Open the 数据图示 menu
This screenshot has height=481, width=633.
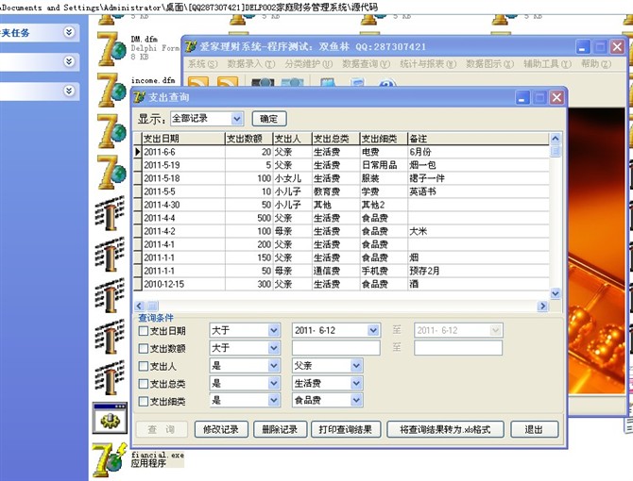489,63
